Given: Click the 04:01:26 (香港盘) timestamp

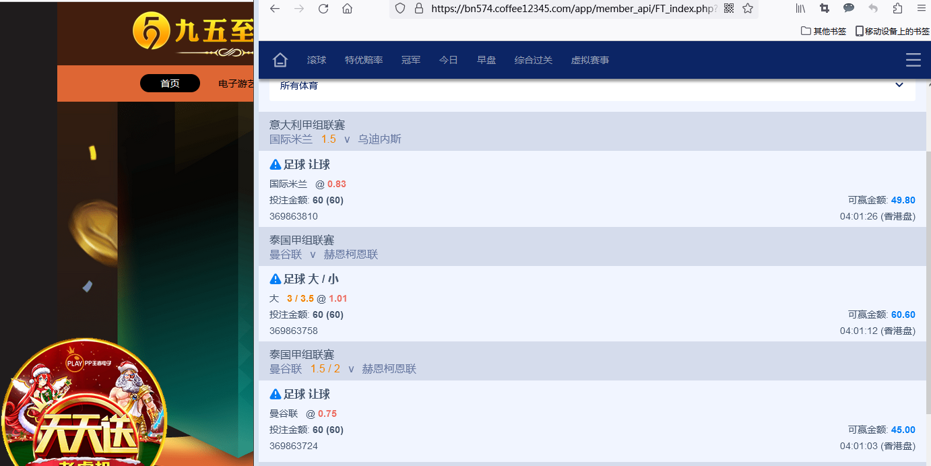Looking at the screenshot, I should point(878,216).
